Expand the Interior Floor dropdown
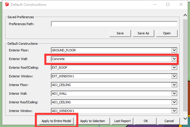 coord(174,85)
